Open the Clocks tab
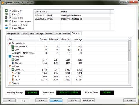 pyautogui.click(x=58, y=33)
